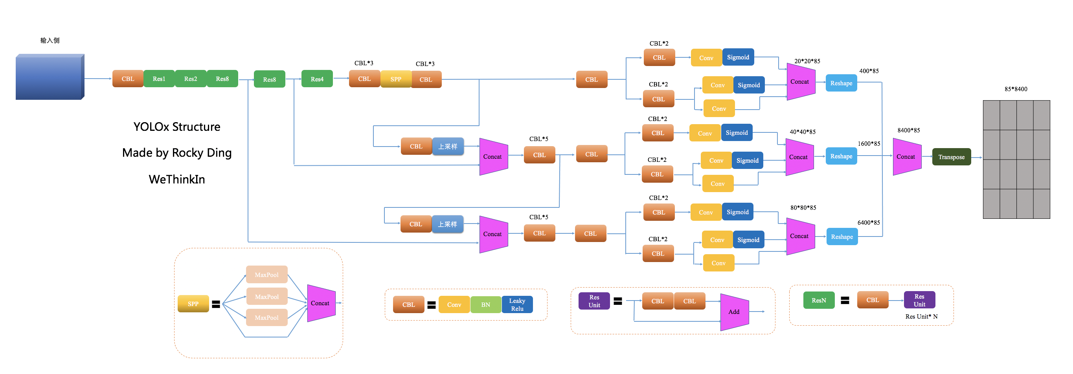Click the '8400*85' label
The height and width of the screenshot is (374, 1073).
[x=908, y=130]
